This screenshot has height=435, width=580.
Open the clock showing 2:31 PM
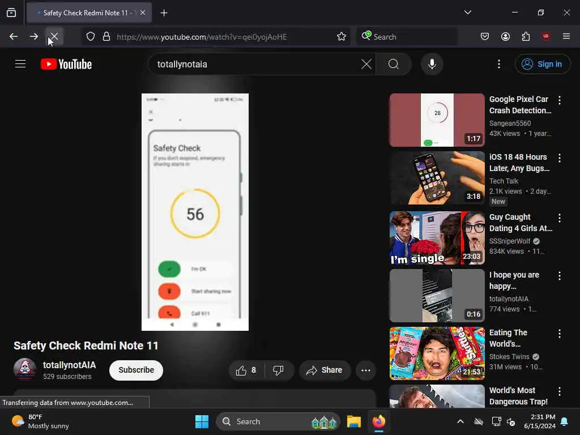coord(540,421)
